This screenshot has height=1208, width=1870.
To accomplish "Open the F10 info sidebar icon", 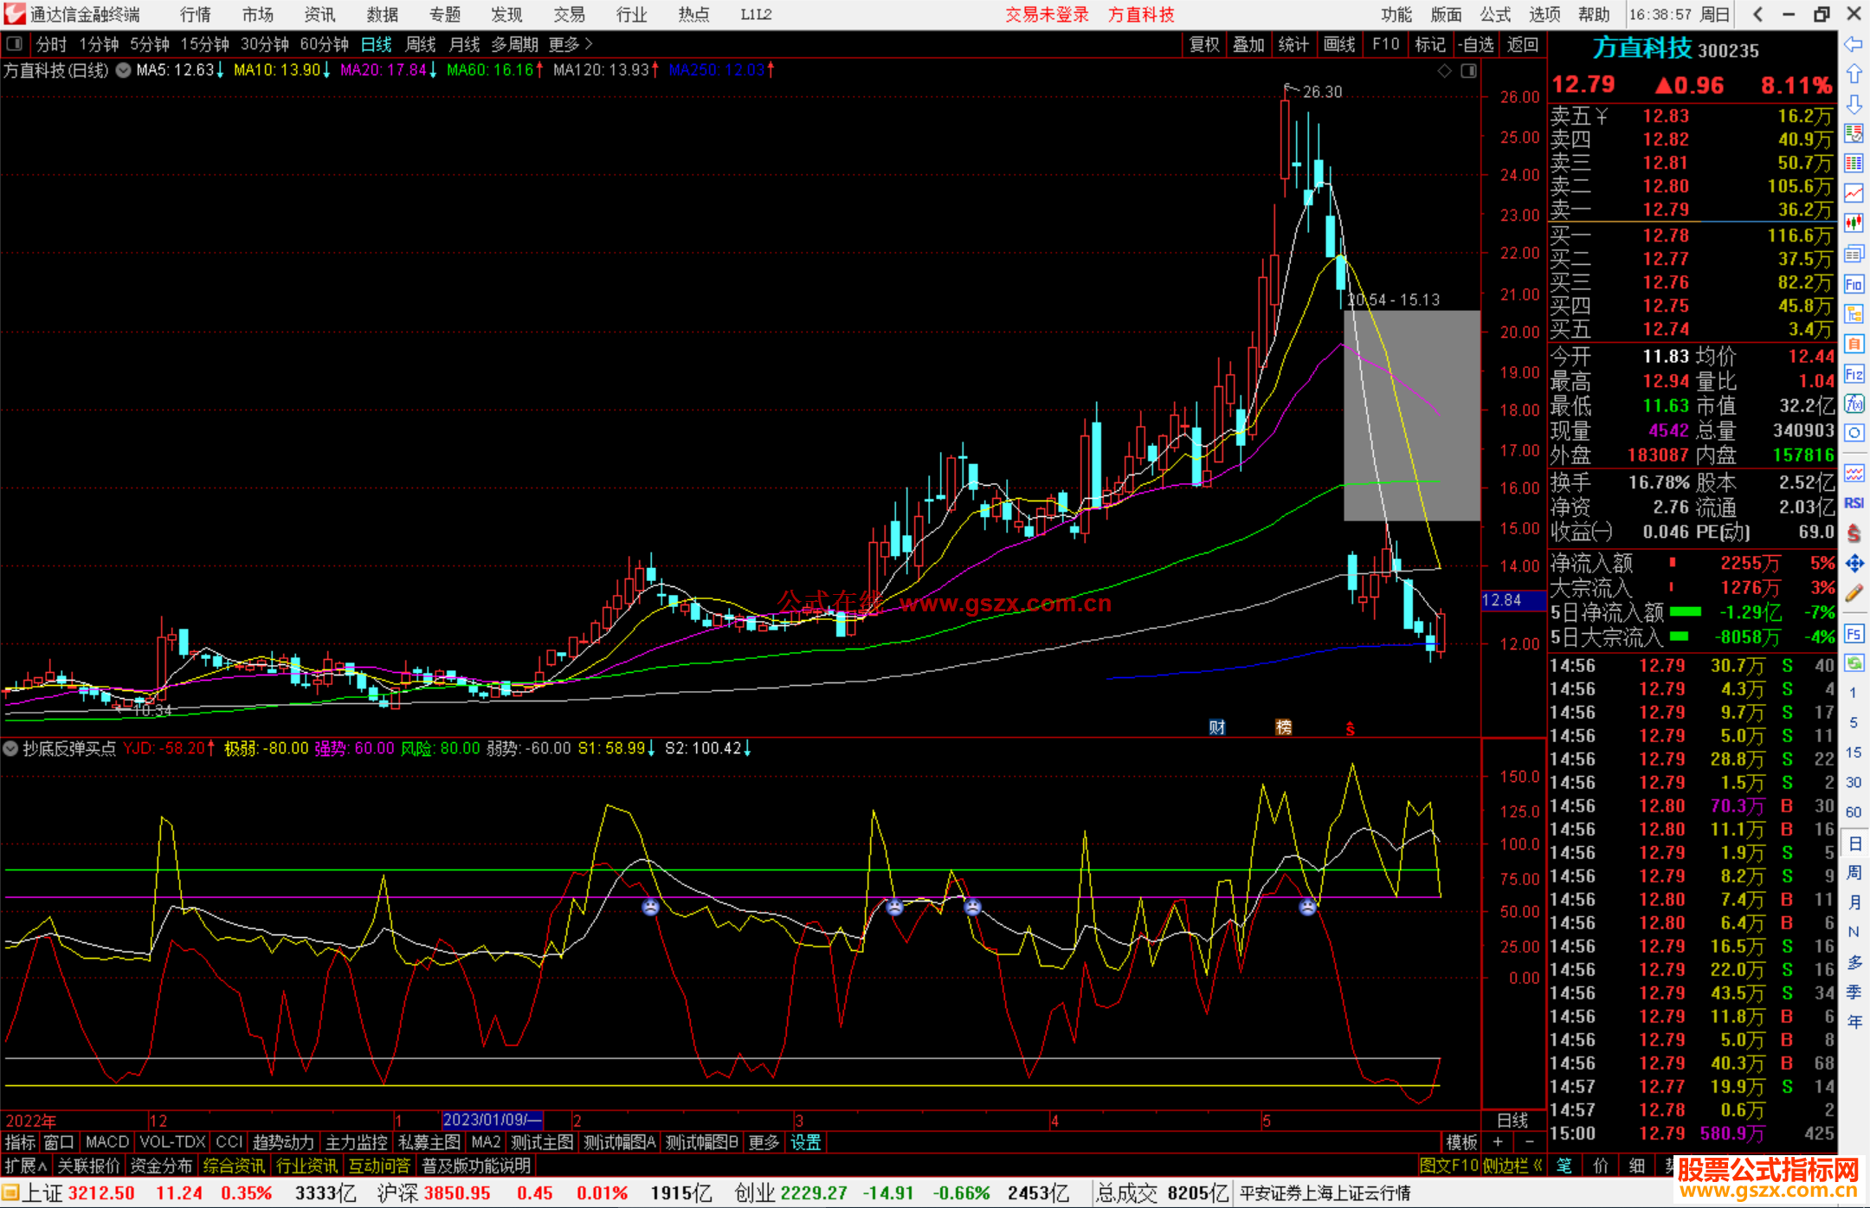I will coord(1854,284).
